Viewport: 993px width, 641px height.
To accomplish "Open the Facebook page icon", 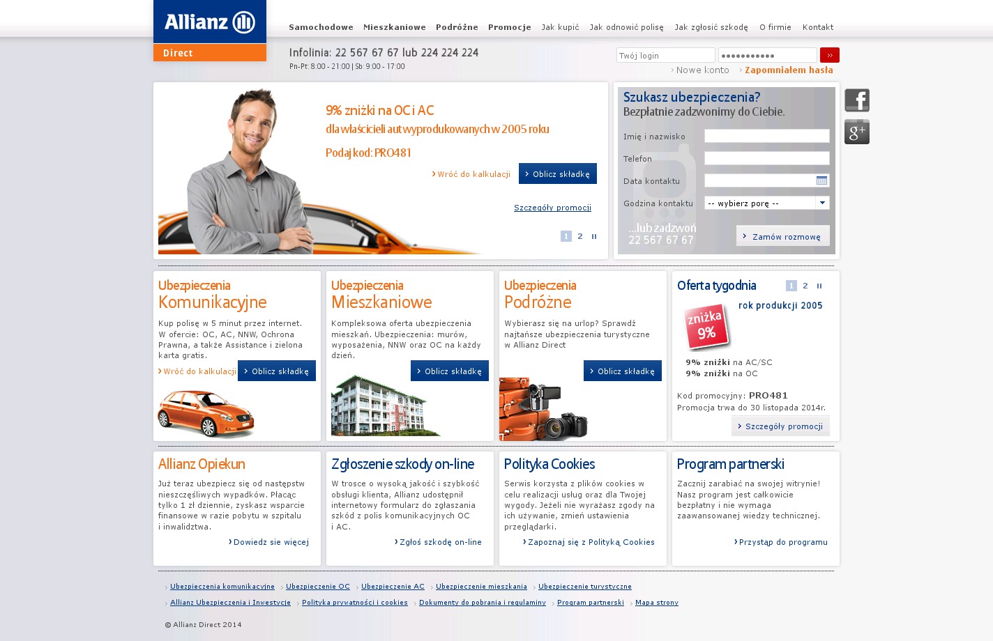I will tap(856, 100).
